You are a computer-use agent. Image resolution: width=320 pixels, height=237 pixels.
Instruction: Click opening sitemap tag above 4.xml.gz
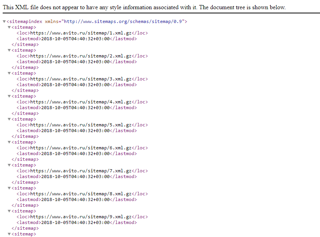tap(24, 96)
